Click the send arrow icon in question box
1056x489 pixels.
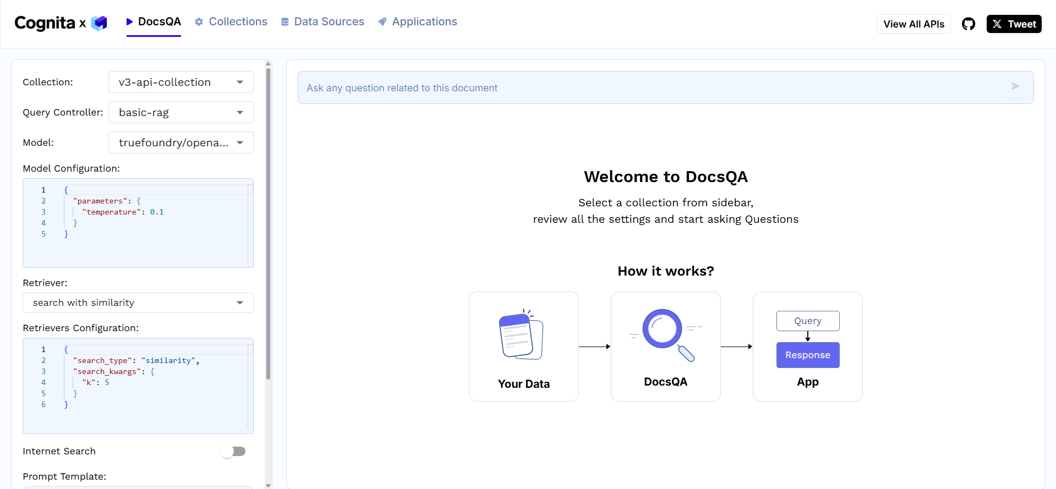pos(1015,86)
